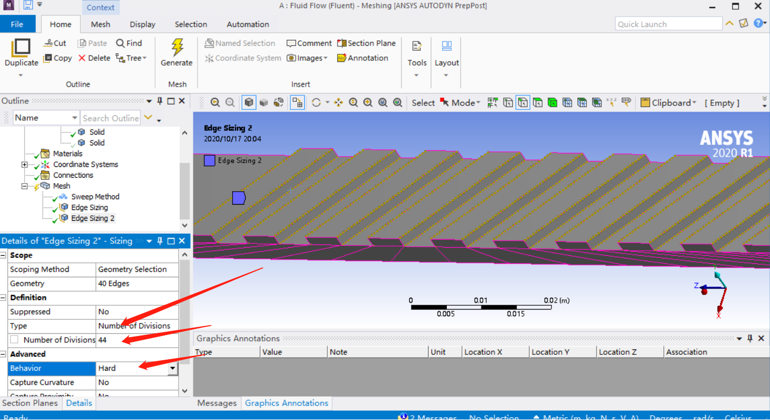Click the wireframe display icon

tap(278, 103)
